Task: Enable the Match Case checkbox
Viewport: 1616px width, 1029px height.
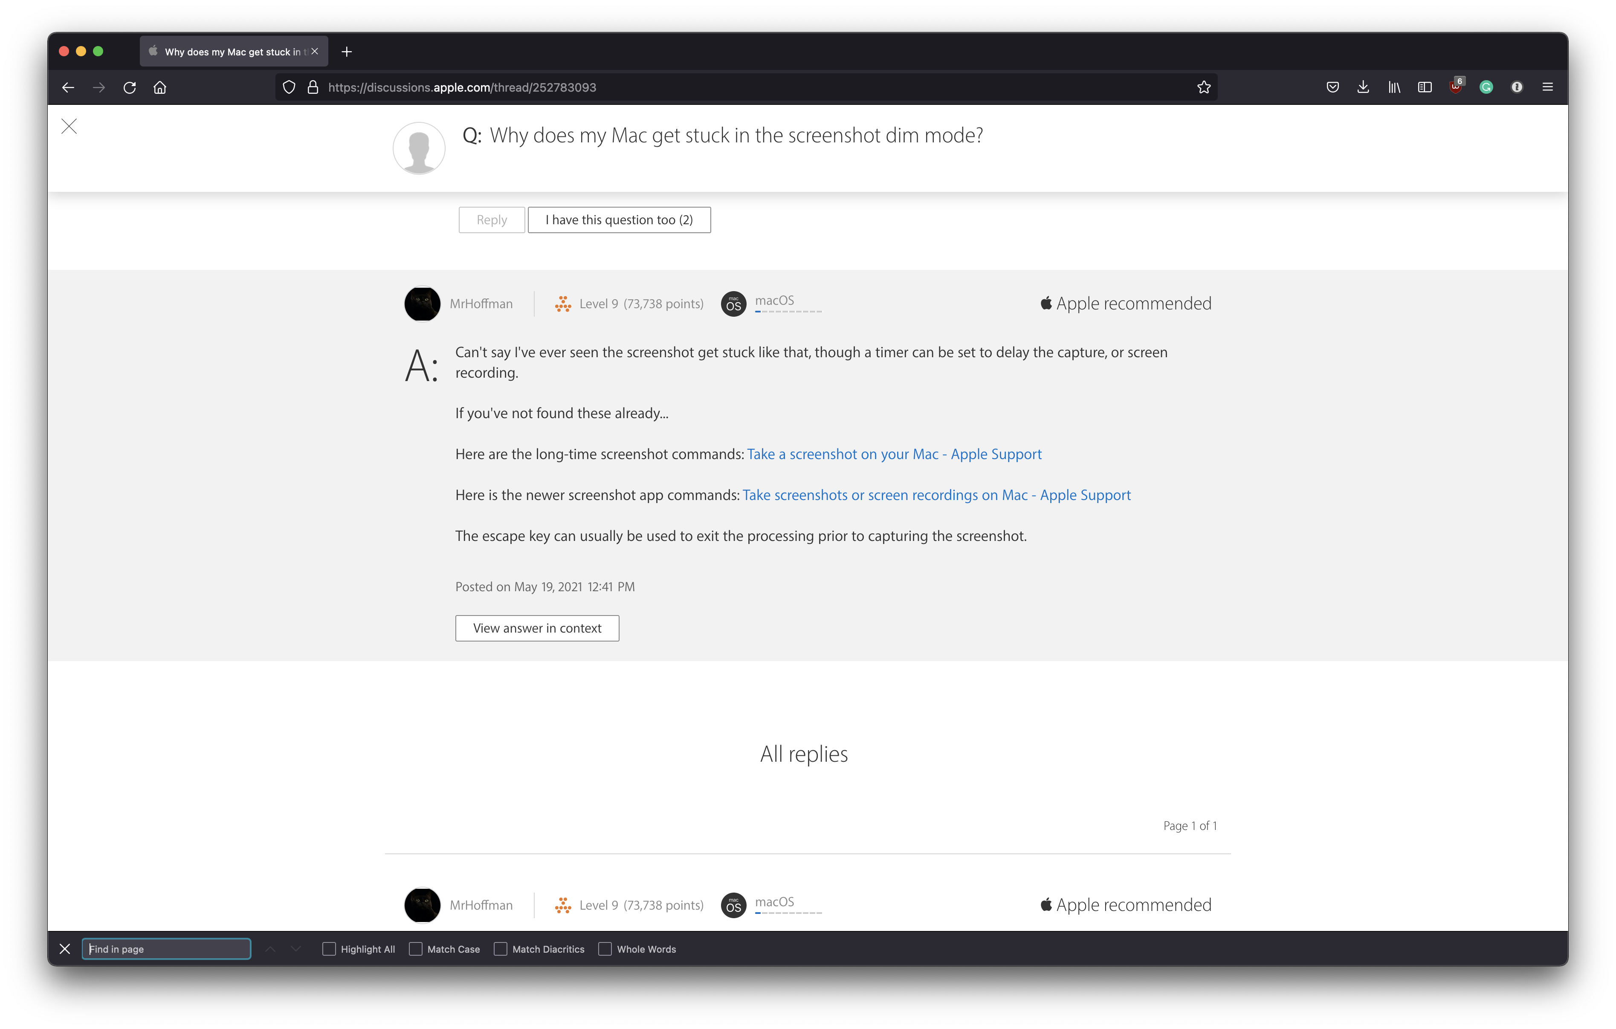Action: (x=416, y=948)
